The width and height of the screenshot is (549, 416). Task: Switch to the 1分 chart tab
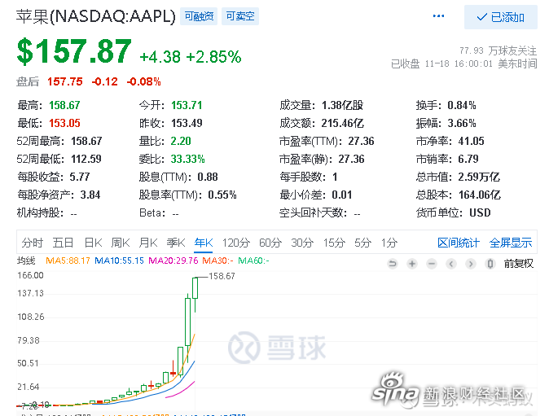[x=389, y=243]
